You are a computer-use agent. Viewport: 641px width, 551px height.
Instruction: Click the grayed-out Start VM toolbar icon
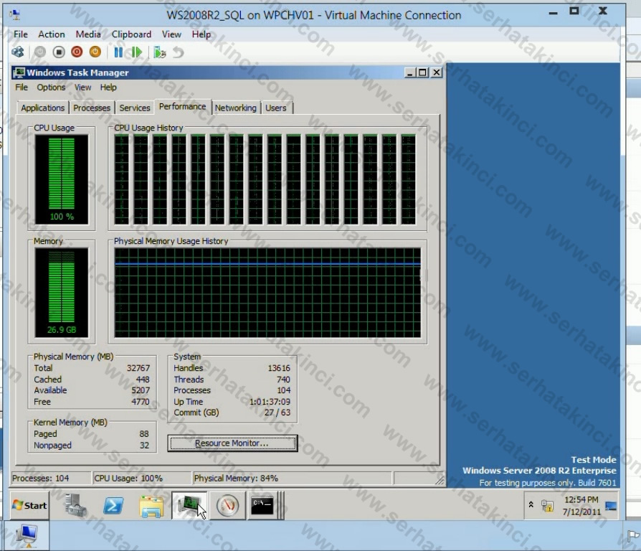pos(40,52)
